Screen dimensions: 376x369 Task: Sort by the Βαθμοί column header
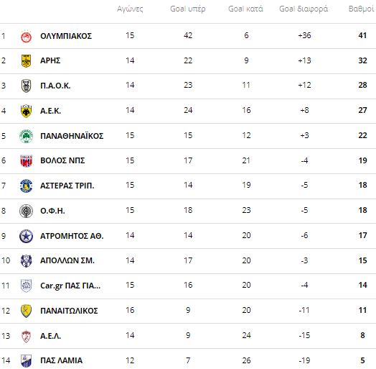[362, 9]
